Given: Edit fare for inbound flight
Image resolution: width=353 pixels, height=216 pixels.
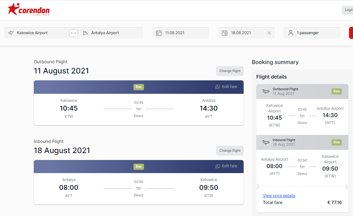Looking at the screenshot, I should (226, 166).
